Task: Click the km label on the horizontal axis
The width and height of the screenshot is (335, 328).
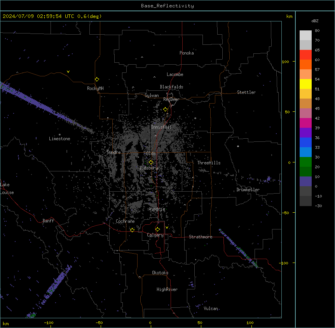Action: tap(6, 323)
